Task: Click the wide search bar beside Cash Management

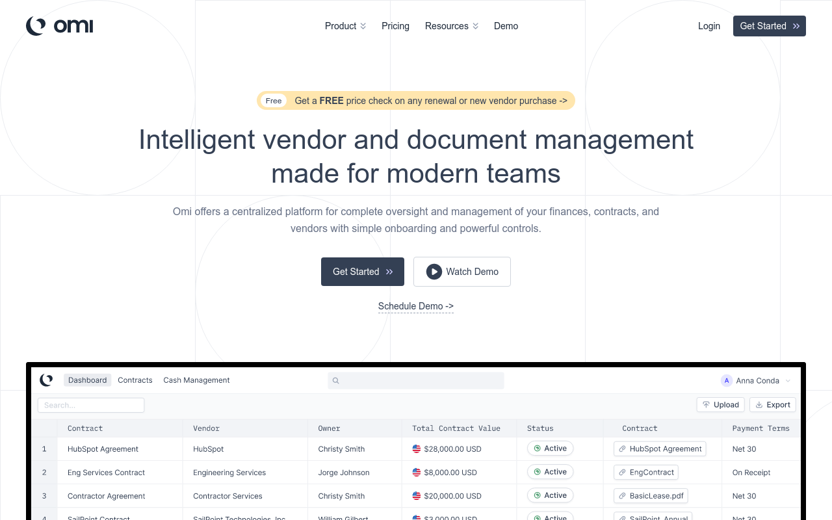Action: click(x=416, y=381)
